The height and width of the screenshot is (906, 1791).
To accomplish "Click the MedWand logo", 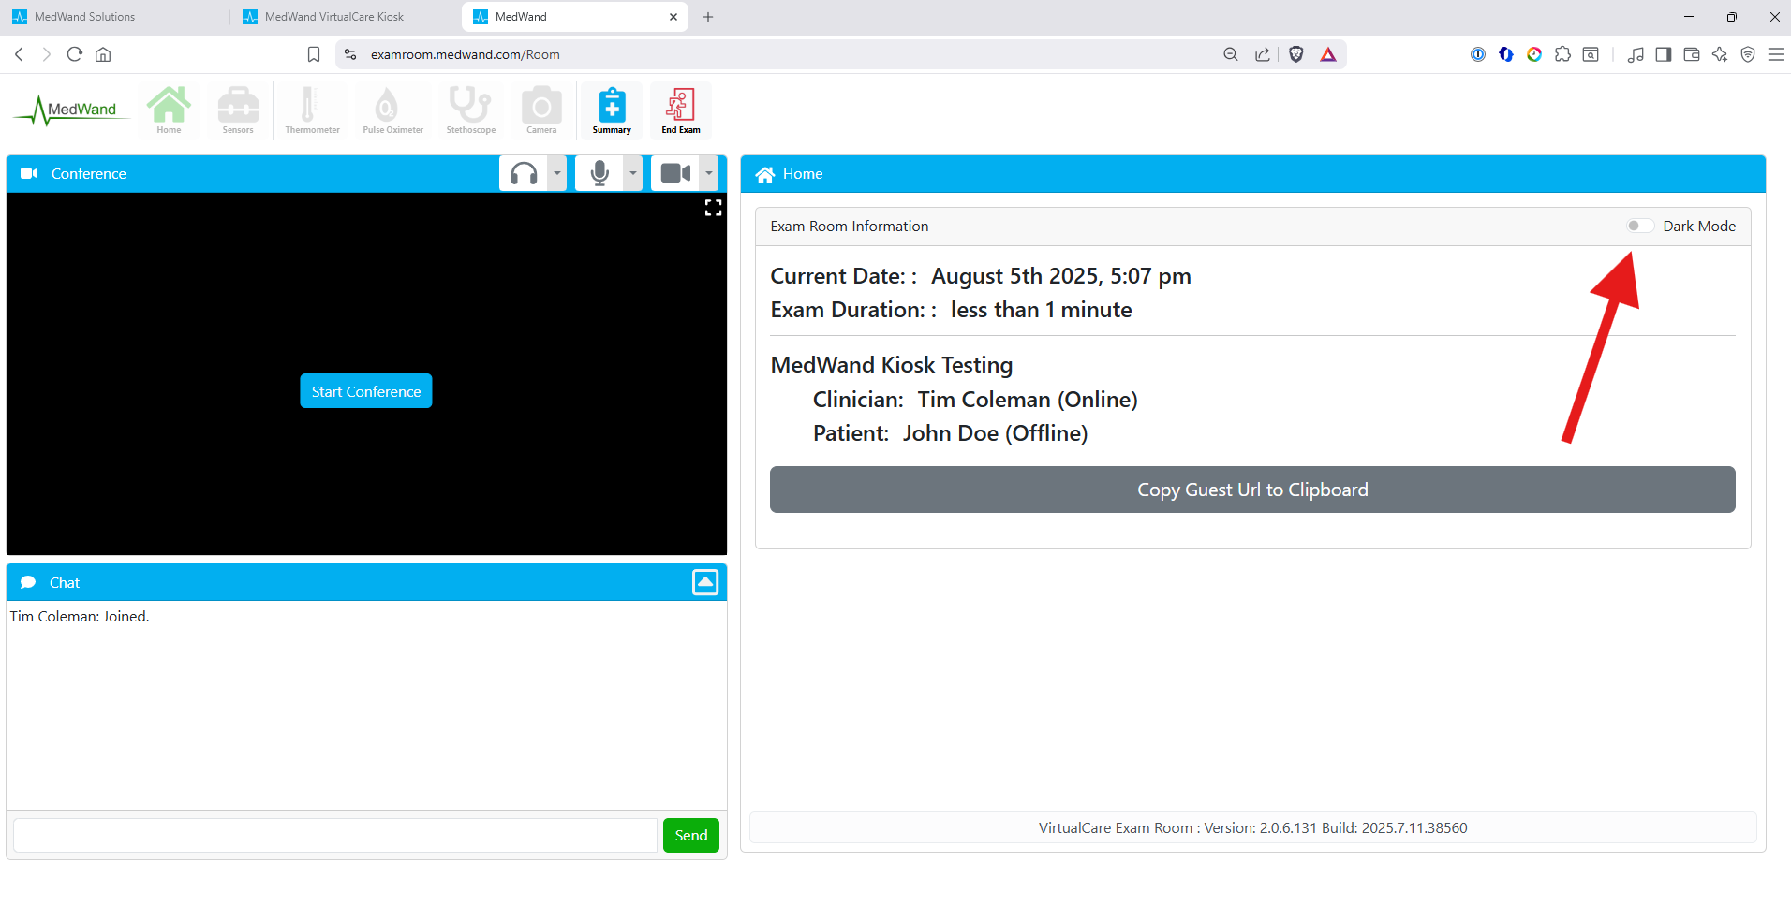I will pyautogui.click(x=71, y=110).
